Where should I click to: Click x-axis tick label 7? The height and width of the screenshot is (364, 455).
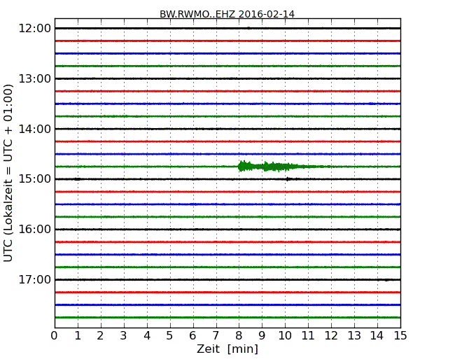(x=216, y=336)
